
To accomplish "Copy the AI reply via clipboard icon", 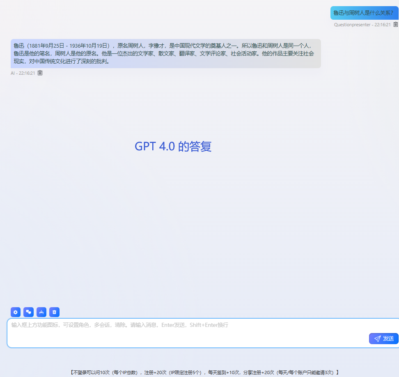I will pyautogui.click(x=40, y=73).
